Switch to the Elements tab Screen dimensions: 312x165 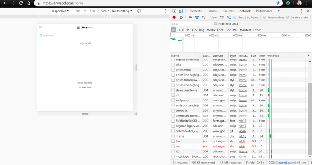pos(196,11)
